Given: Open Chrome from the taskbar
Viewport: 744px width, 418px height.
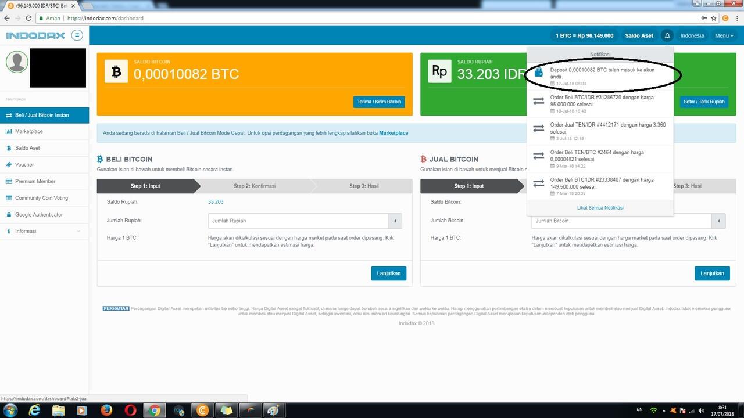Looking at the screenshot, I should (155, 410).
